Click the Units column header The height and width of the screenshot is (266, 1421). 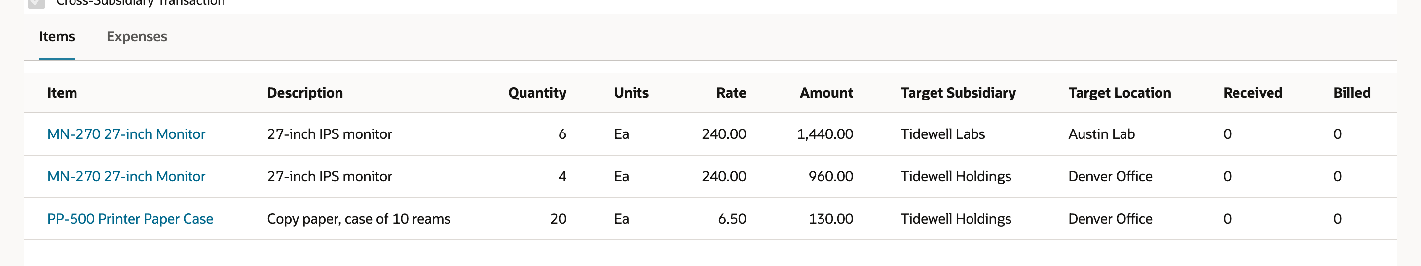(631, 93)
